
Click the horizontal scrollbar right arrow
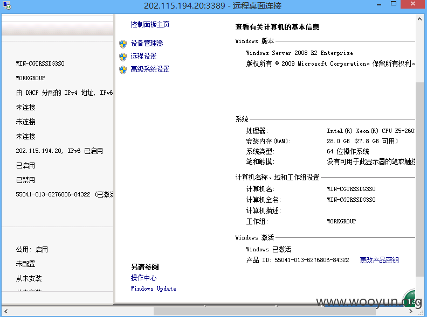(x=411, y=311)
